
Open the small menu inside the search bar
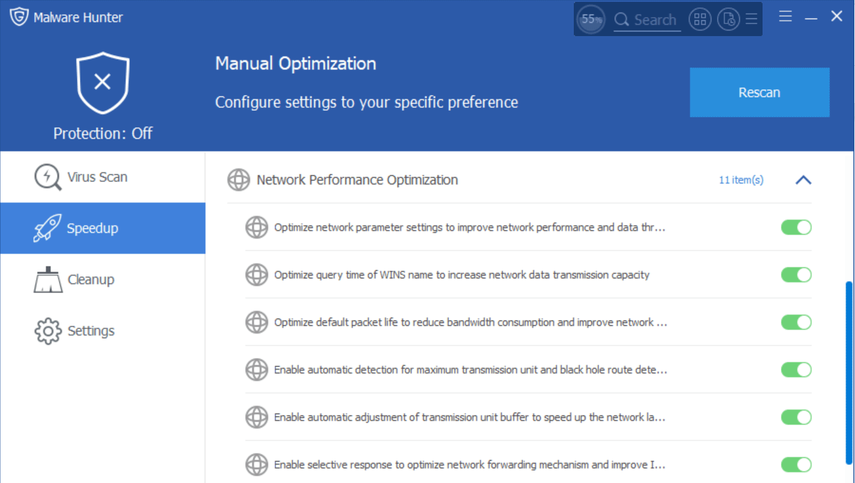pos(751,19)
